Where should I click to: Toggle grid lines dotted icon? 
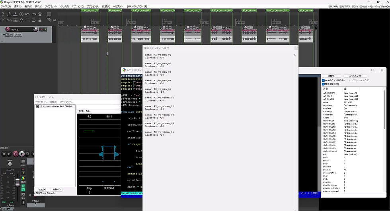point(27,20)
